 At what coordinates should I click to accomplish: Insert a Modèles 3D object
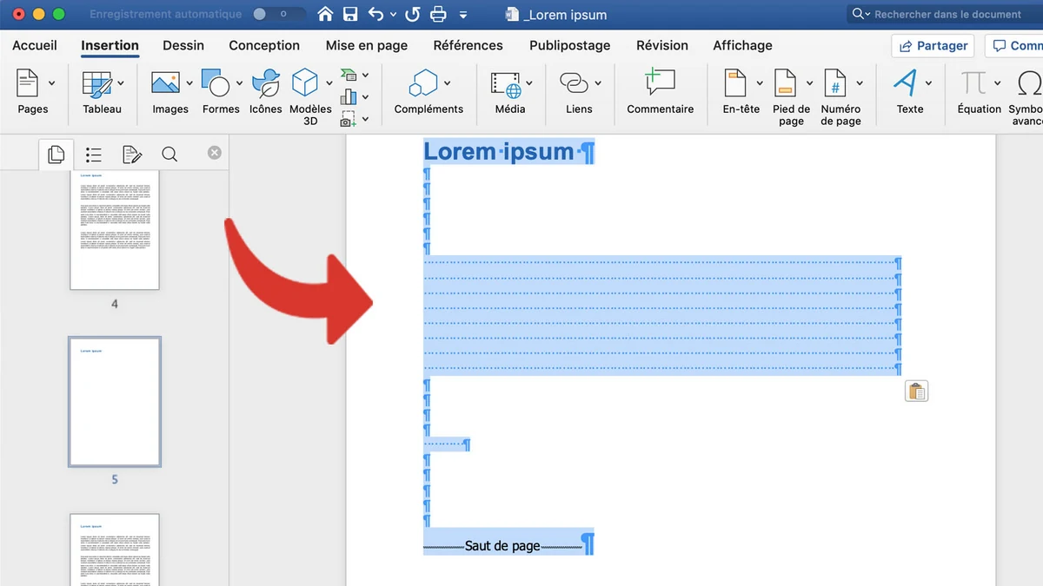(x=305, y=84)
